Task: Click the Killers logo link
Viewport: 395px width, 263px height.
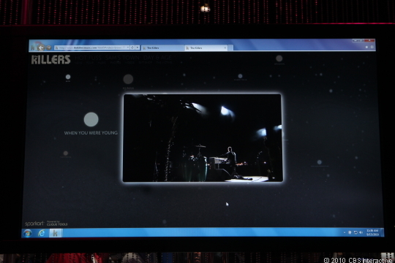Action: (50, 60)
